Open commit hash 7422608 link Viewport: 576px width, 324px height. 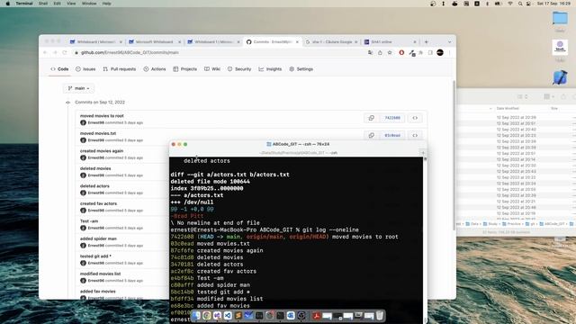[392, 118]
